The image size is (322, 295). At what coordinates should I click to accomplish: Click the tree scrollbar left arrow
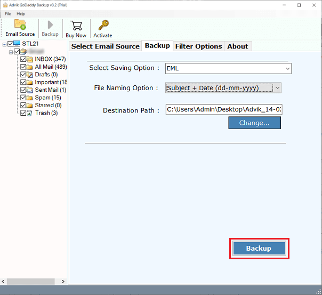(x=3, y=282)
